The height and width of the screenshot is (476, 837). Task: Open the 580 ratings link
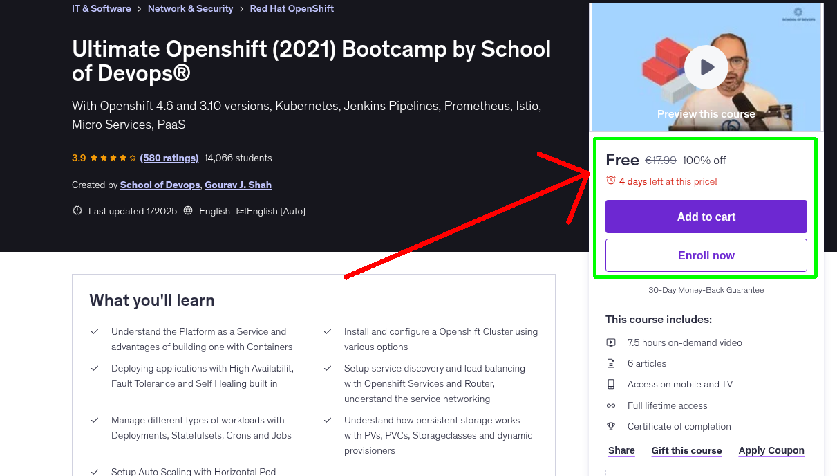pos(169,158)
